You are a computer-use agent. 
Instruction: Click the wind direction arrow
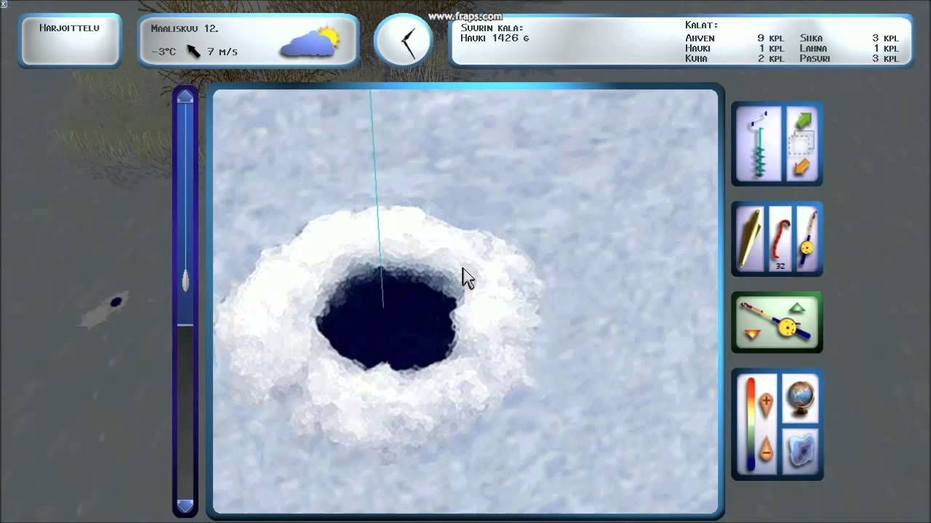193,52
